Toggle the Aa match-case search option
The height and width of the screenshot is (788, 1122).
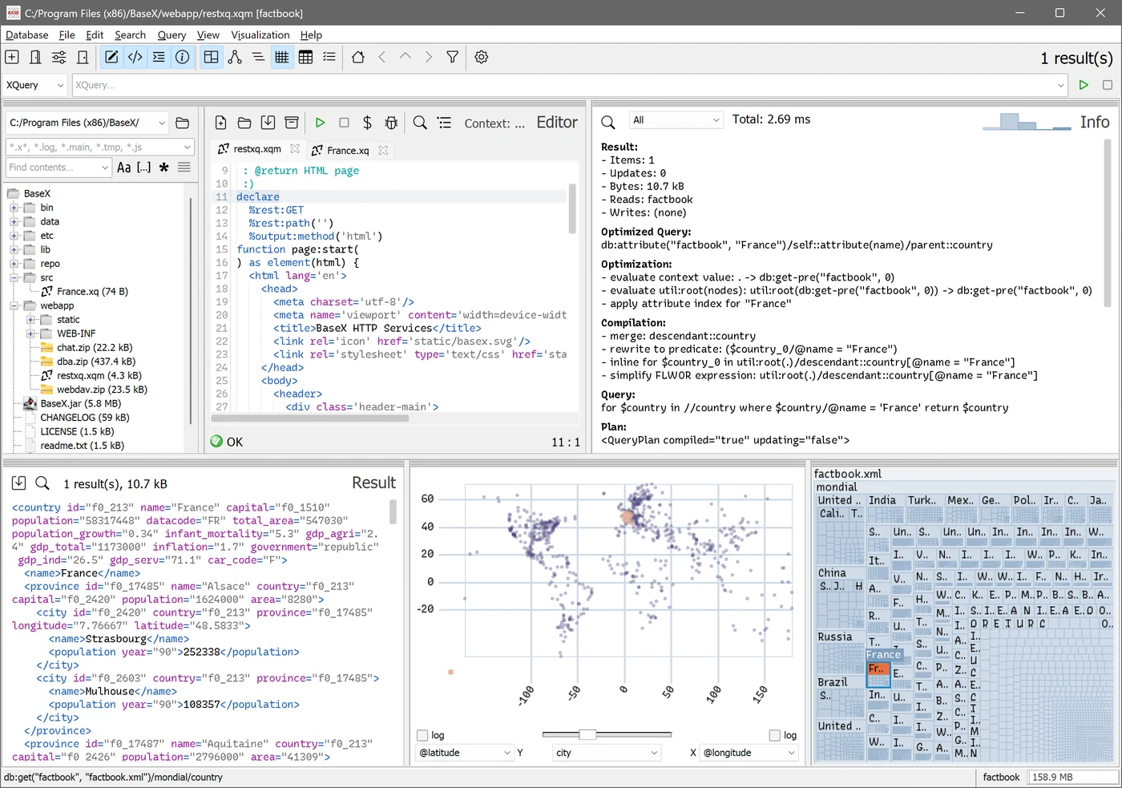tap(123, 167)
